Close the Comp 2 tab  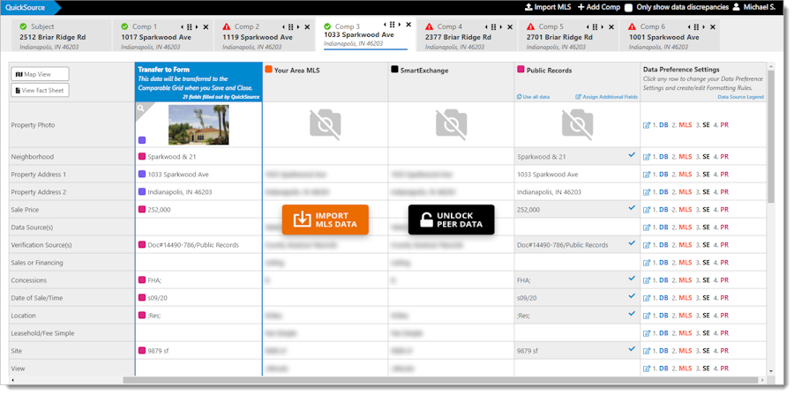[x=307, y=27]
